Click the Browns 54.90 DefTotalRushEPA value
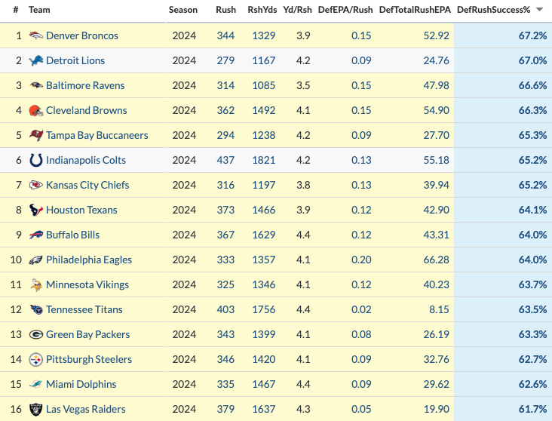Screen dimensions: 552x421 [x=436, y=110]
